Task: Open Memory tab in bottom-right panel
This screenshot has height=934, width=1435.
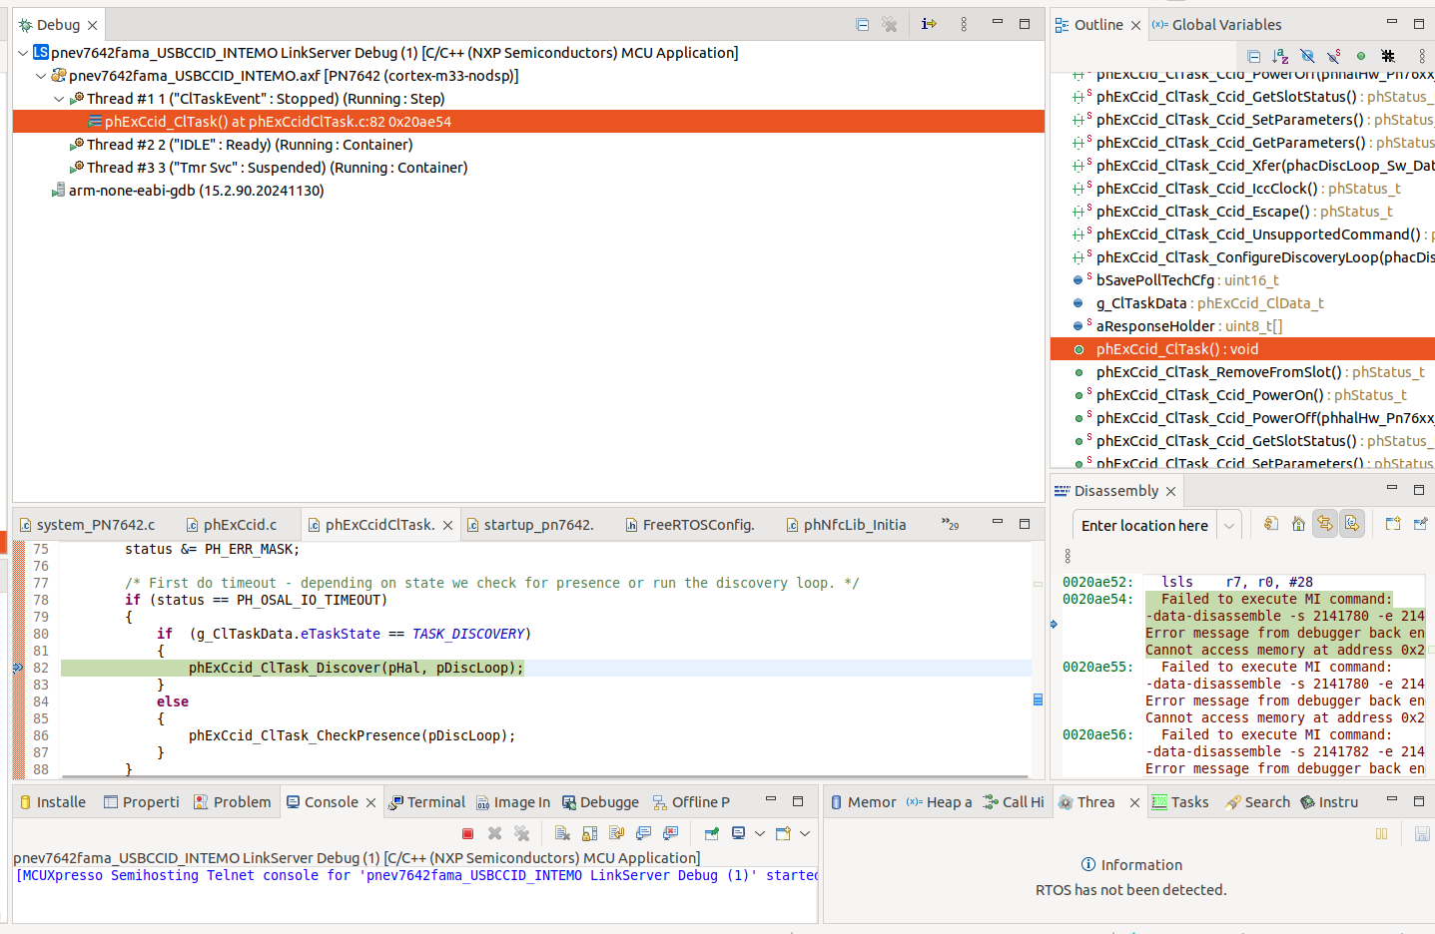Action: (x=863, y=802)
